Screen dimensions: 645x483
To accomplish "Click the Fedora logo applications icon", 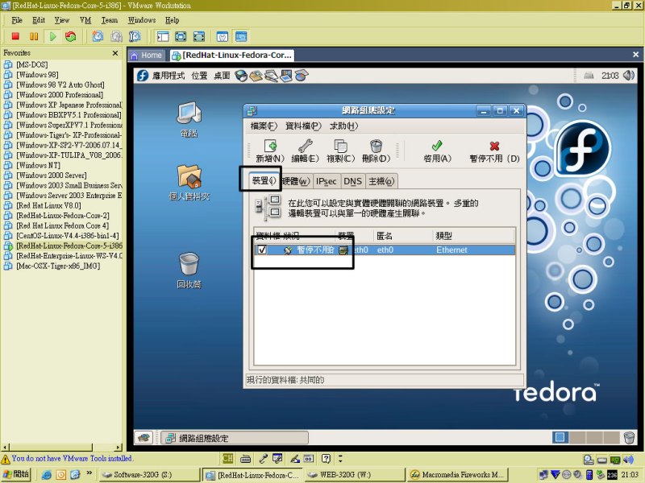I will pyautogui.click(x=143, y=76).
